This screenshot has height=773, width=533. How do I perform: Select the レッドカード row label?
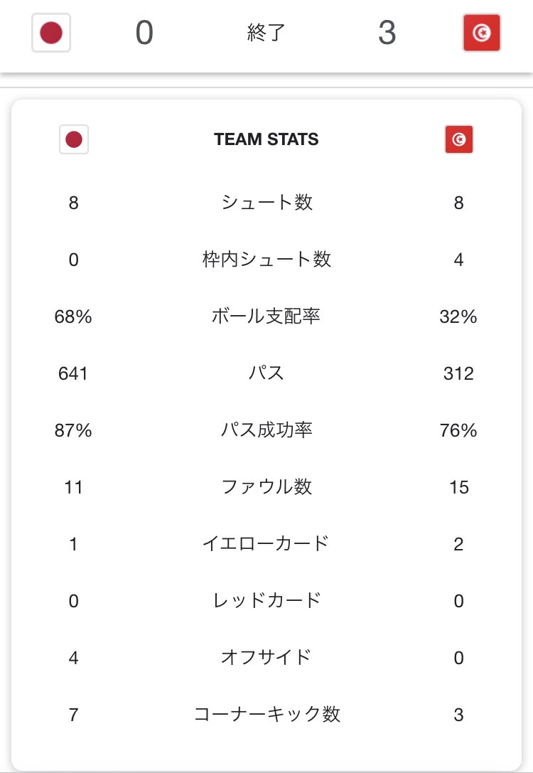(266, 600)
